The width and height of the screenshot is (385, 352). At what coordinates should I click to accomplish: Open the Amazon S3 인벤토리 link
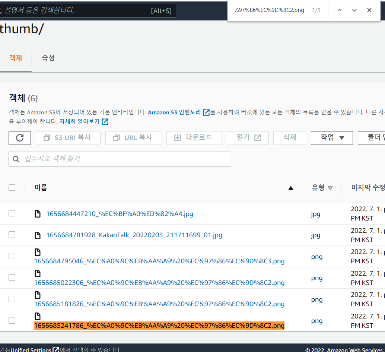click(x=175, y=112)
